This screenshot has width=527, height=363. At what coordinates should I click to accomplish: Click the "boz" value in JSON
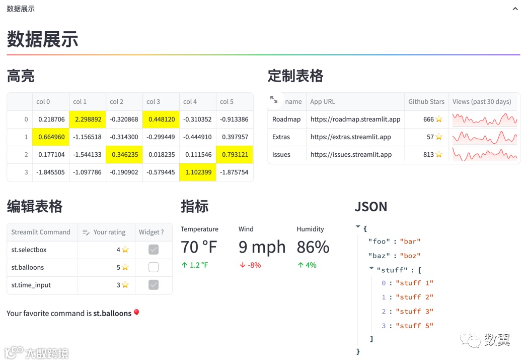[x=410, y=256]
